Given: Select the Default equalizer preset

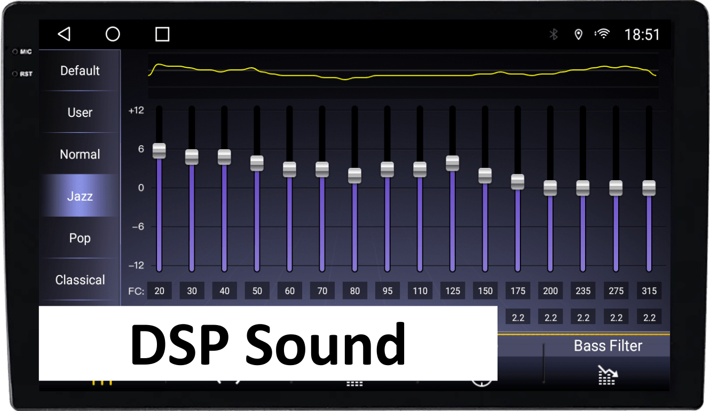Looking at the screenshot, I should pyautogui.click(x=80, y=70).
